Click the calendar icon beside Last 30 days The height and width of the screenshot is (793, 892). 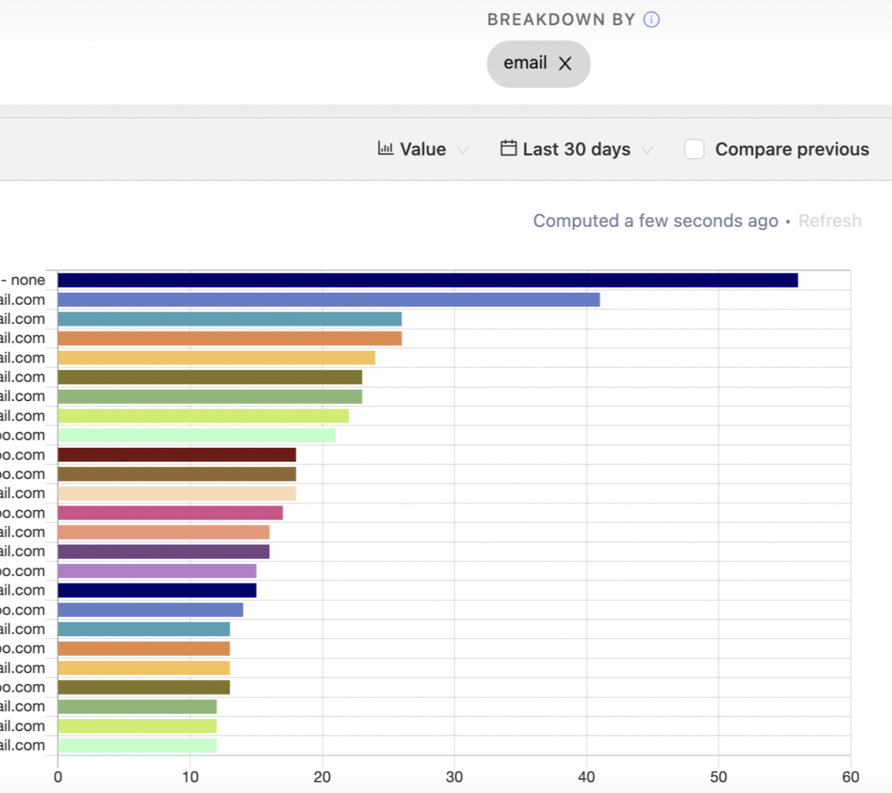[509, 148]
